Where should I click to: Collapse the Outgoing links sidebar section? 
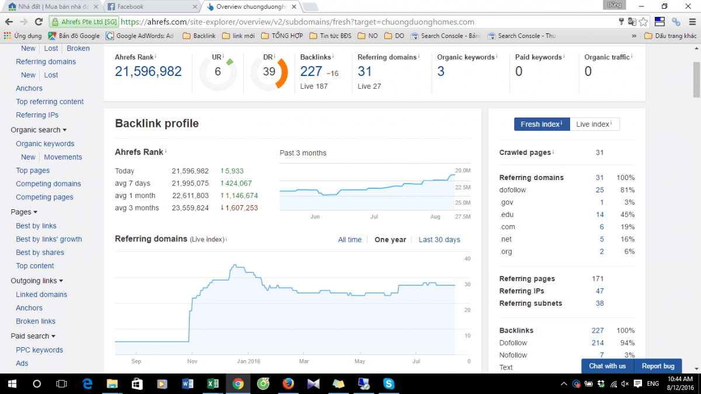click(x=37, y=281)
